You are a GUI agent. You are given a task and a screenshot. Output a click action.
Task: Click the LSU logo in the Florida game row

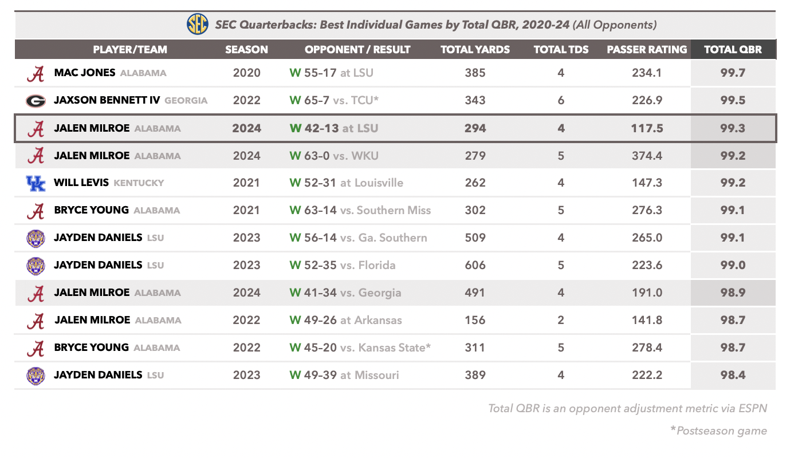click(x=36, y=266)
